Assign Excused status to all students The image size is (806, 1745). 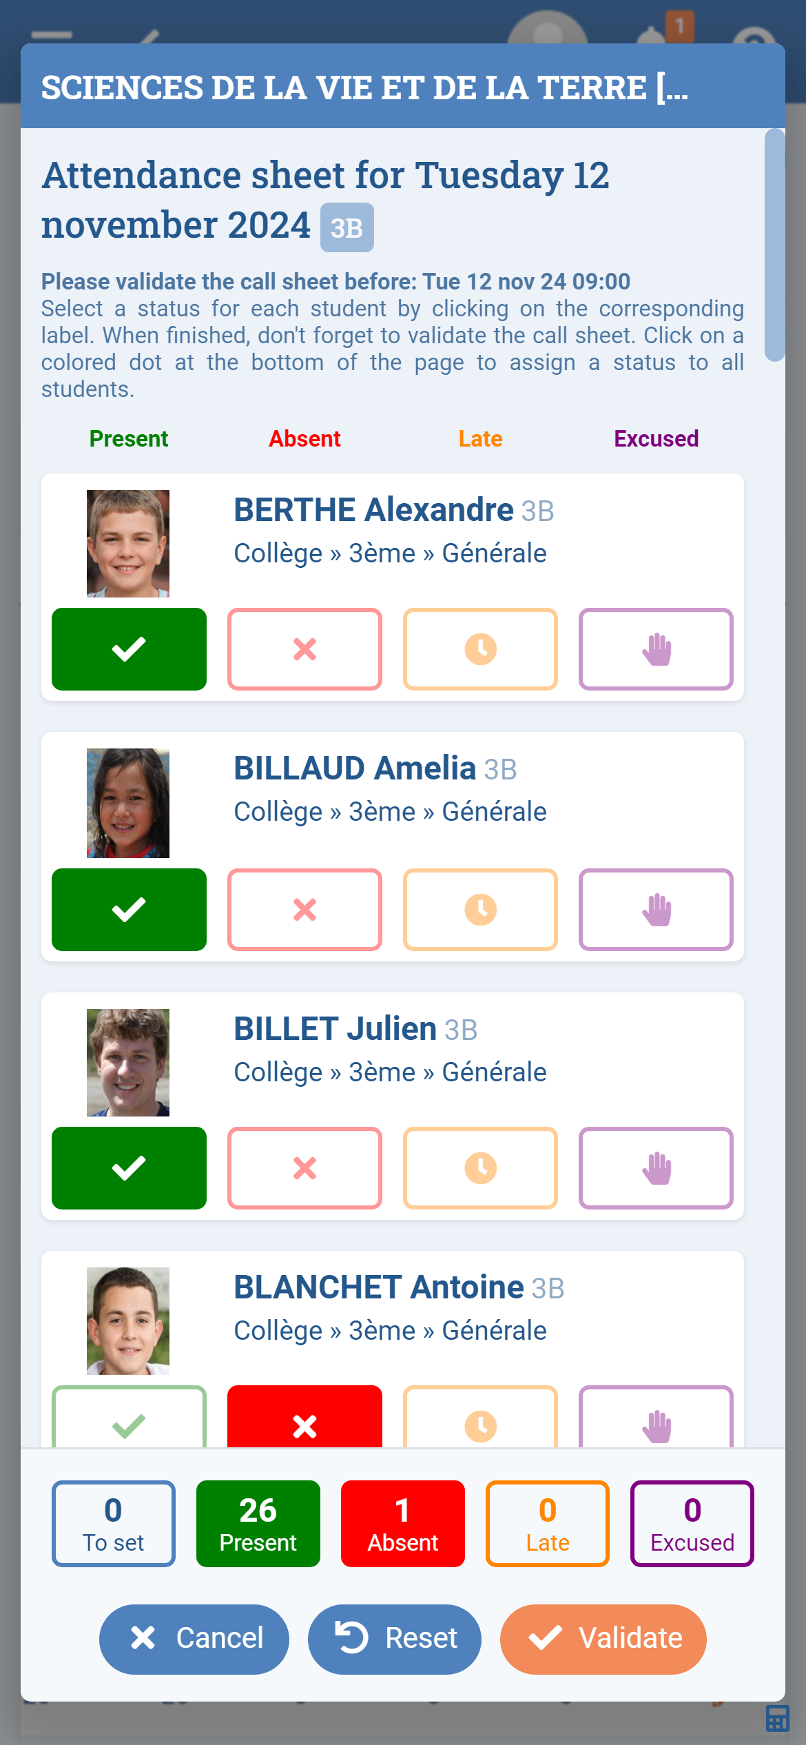pyautogui.click(x=692, y=1524)
